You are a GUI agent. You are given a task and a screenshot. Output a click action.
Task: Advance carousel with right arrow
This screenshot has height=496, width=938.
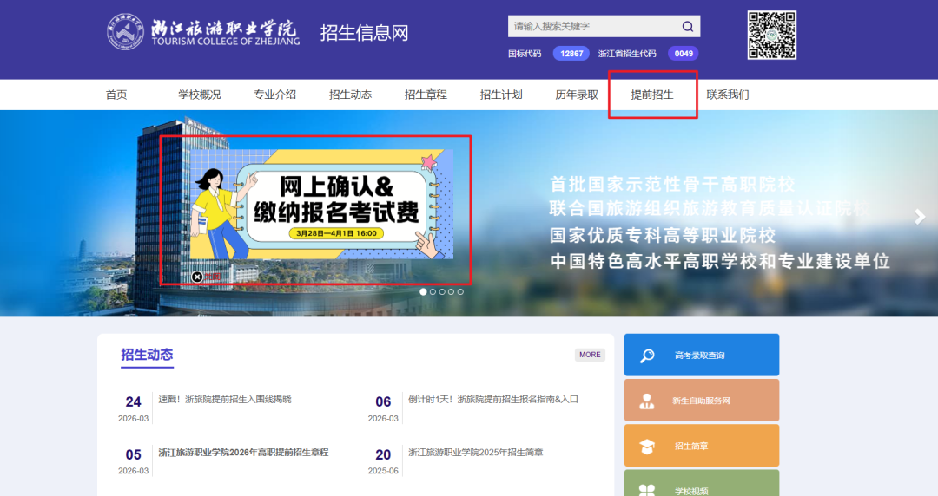[x=920, y=217]
